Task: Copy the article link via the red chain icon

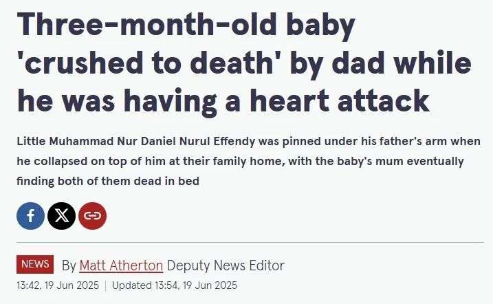Action: [92, 216]
